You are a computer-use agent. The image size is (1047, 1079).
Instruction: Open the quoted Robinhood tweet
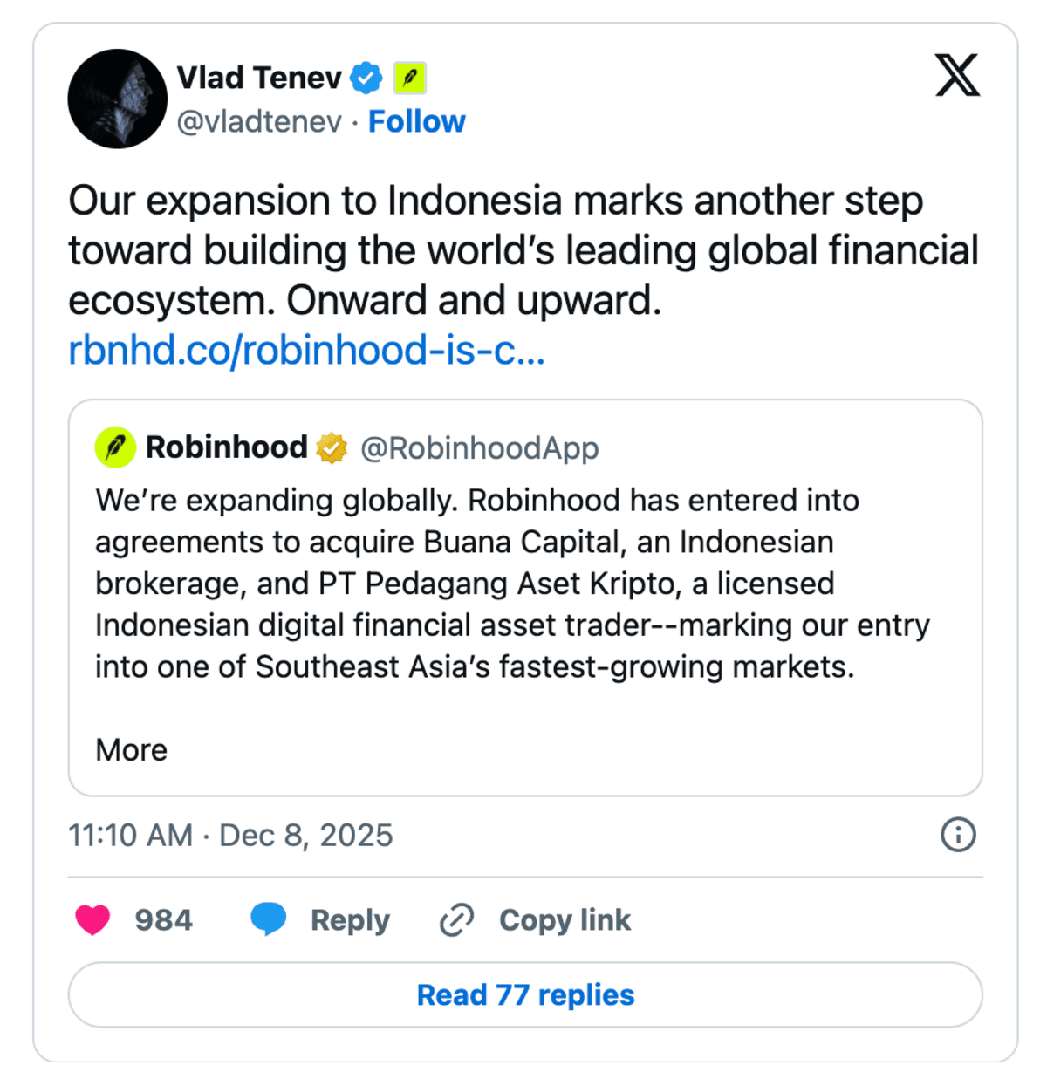point(523,593)
